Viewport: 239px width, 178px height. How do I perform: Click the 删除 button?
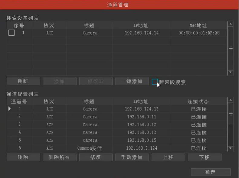(23, 157)
